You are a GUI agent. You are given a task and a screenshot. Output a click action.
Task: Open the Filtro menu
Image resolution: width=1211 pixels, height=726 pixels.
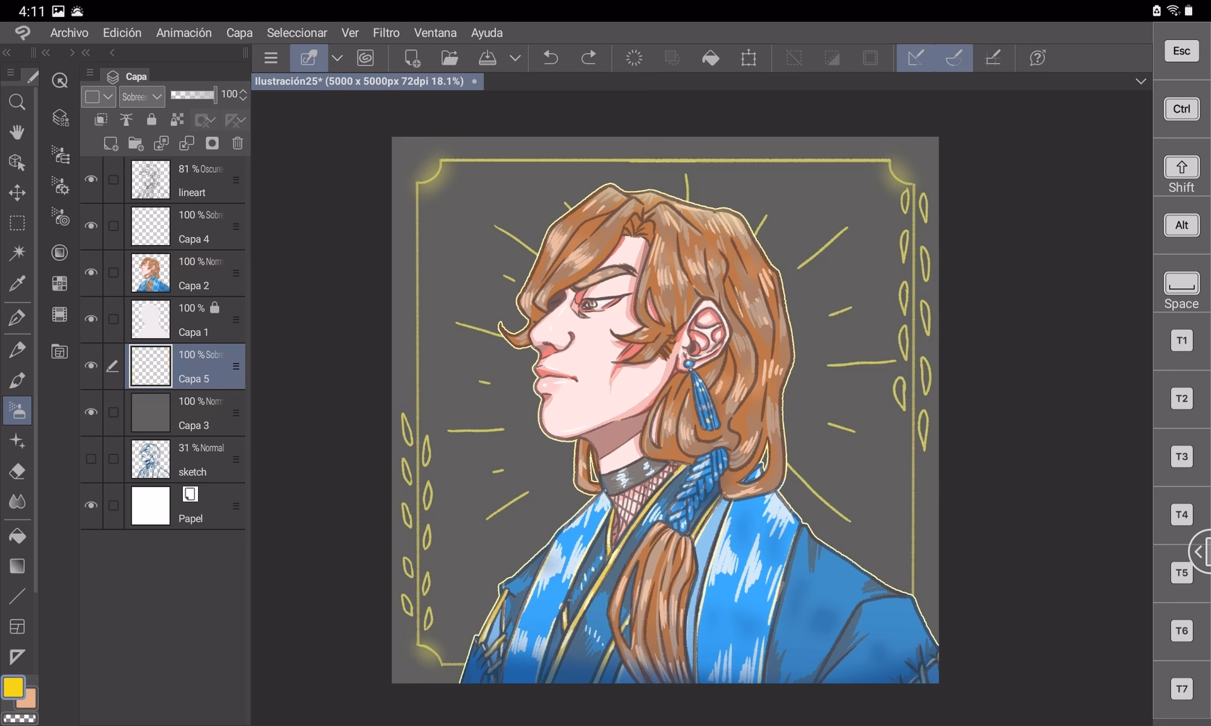pos(385,33)
